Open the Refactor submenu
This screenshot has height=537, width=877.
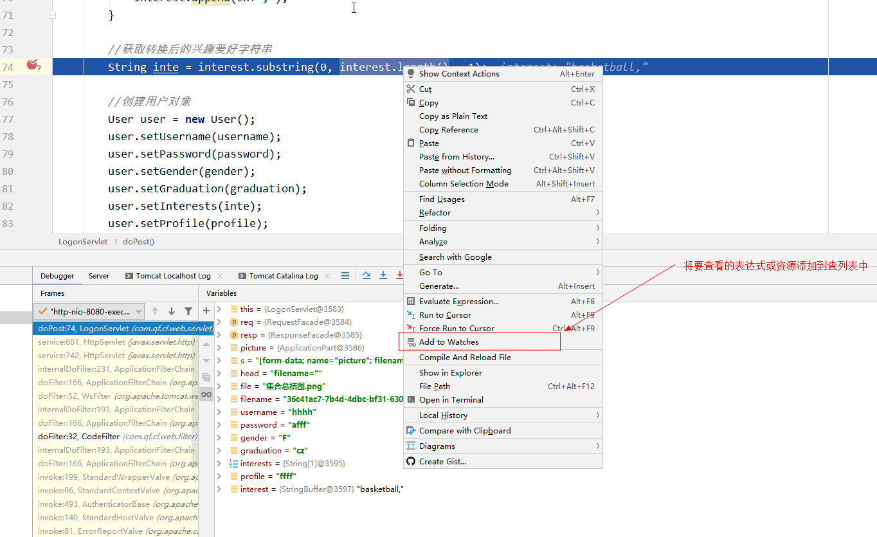(435, 213)
